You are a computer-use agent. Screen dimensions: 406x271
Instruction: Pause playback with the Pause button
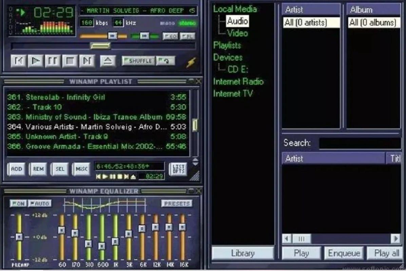(x=53, y=61)
